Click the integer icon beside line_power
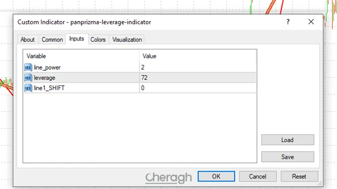The width and height of the screenshot is (337, 189). [x=28, y=67]
